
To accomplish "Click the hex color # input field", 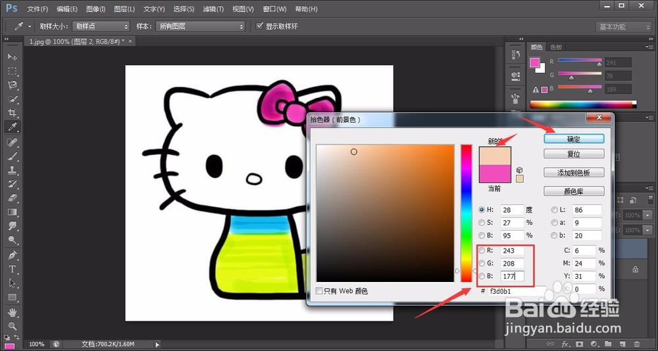I will (x=517, y=291).
